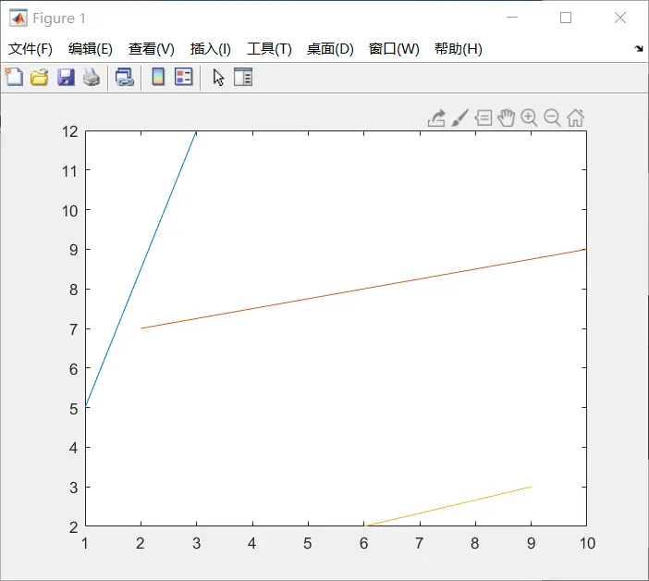
Task: Select the zoom out magnifier
Action: point(552,118)
